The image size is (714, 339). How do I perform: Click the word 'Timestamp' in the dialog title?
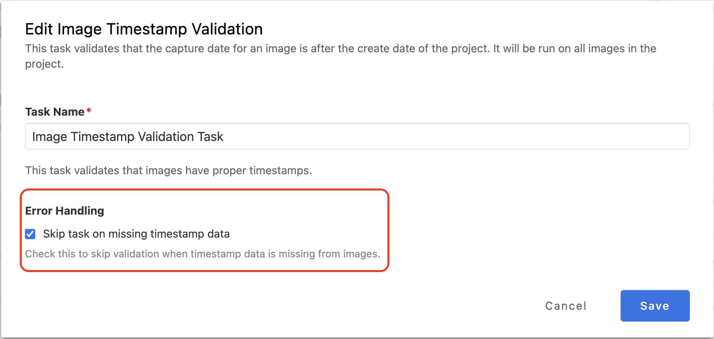point(147,29)
